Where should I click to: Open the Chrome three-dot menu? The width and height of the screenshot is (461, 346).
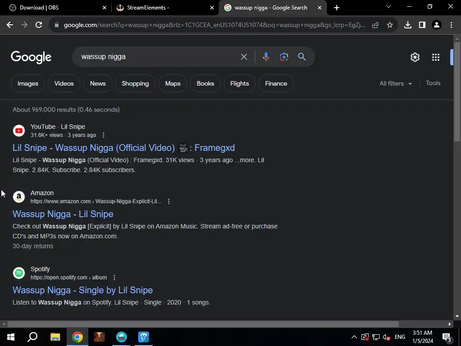(451, 25)
